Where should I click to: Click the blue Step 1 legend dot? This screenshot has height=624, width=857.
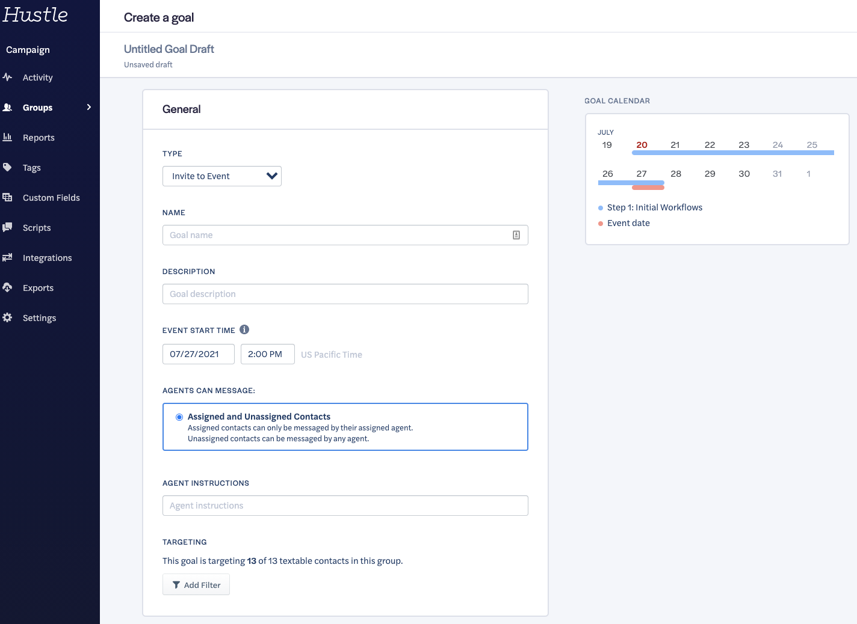pyautogui.click(x=601, y=208)
